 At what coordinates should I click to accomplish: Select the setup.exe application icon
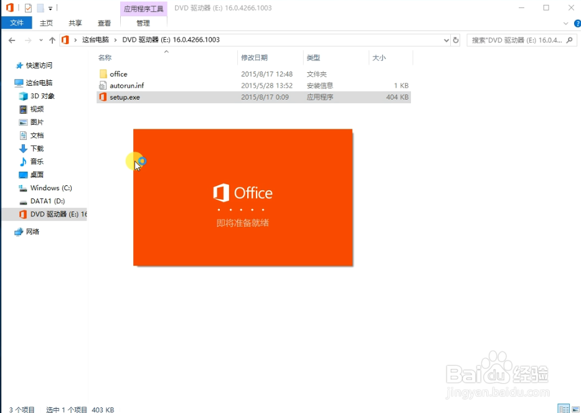tap(103, 97)
